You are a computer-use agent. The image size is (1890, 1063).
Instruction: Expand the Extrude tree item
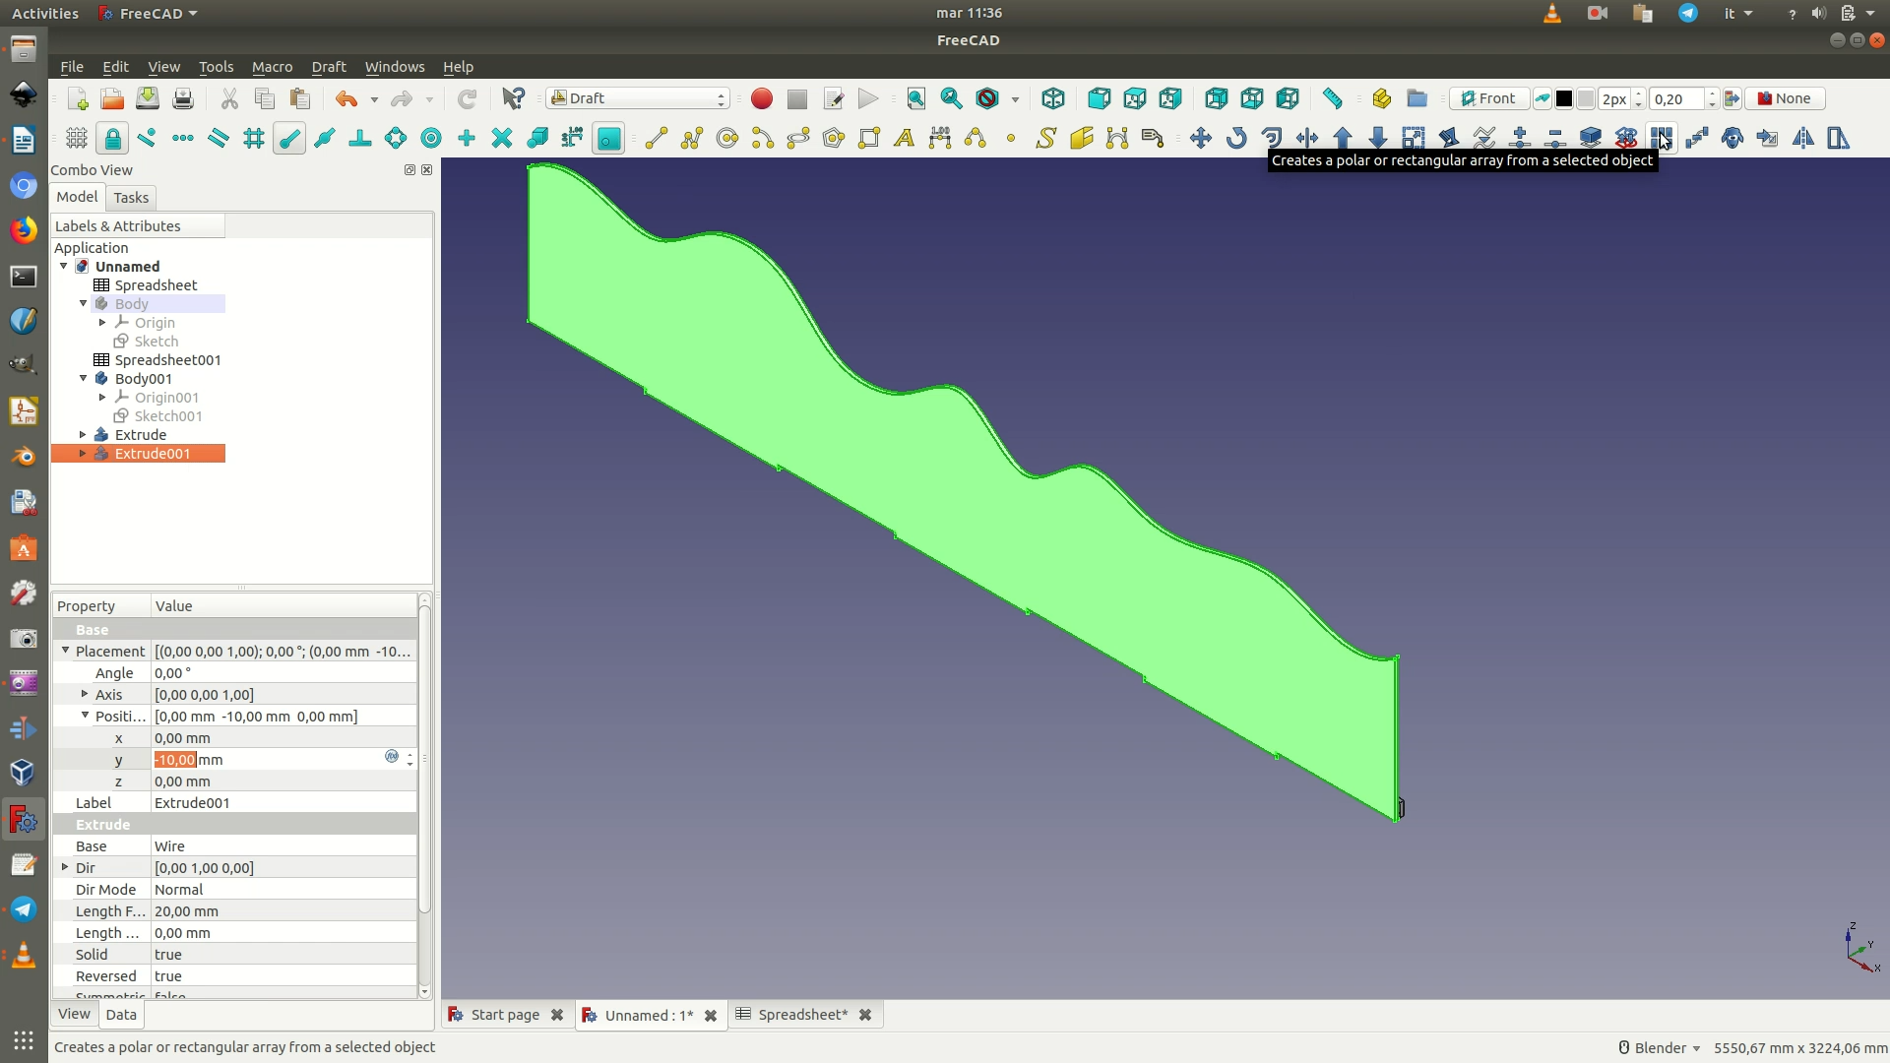click(83, 434)
